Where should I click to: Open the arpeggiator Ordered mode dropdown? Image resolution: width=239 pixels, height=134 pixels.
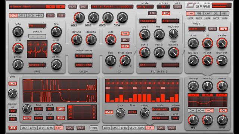coord(160,109)
